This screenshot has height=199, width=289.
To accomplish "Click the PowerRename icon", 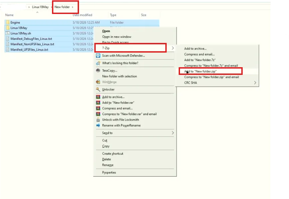I will (x=98, y=125).
